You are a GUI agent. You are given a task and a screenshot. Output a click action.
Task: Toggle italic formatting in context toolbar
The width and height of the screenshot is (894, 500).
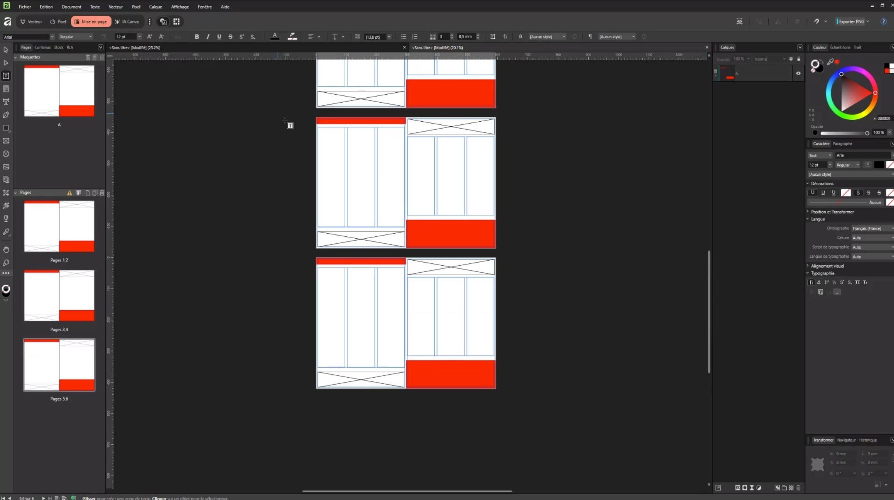pyautogui.click(x=208, y=36)
